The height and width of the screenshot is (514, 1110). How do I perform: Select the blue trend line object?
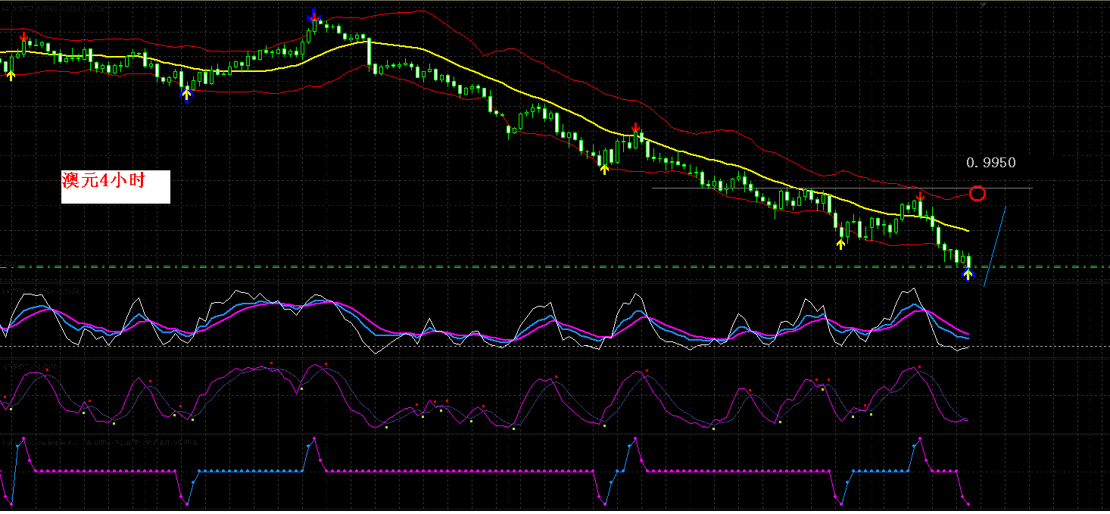995,246
